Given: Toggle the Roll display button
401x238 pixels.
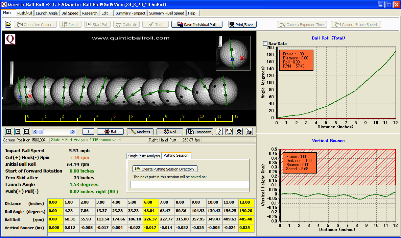Looking at the screenshot, I should 170,132.
